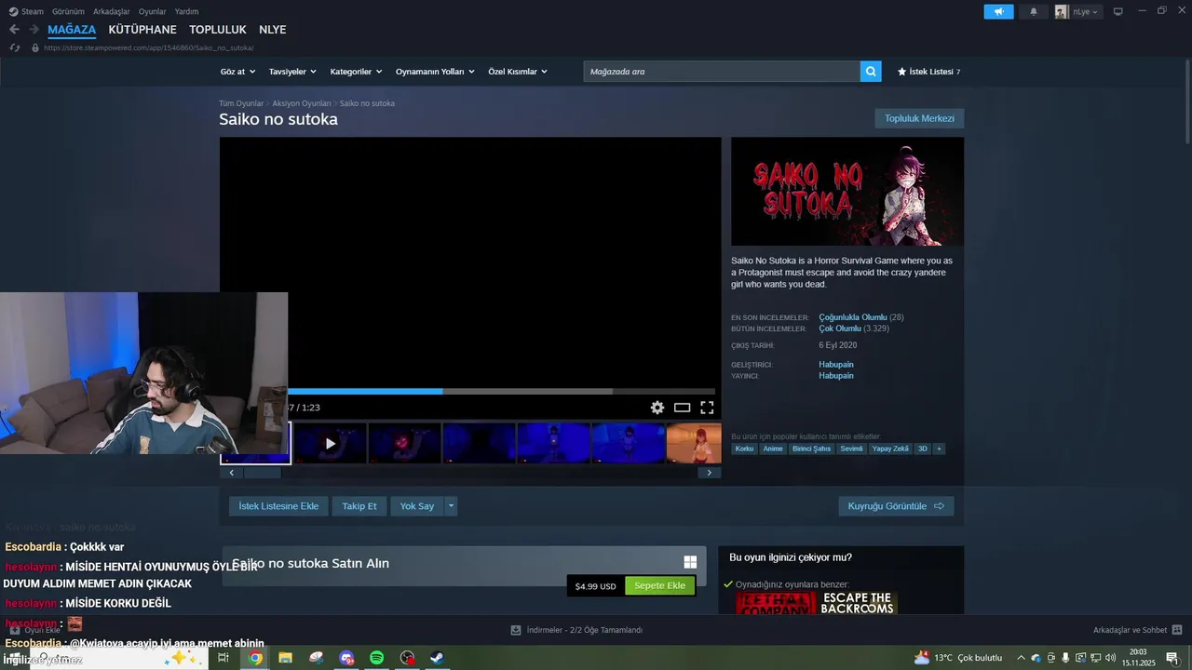The height and width of the screenshot is (670, 1192).
Task: Click the Yok Say button
Action: pos(417,506)
